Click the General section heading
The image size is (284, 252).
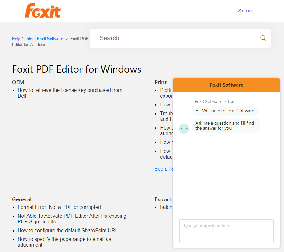click(x=22, y=199)
